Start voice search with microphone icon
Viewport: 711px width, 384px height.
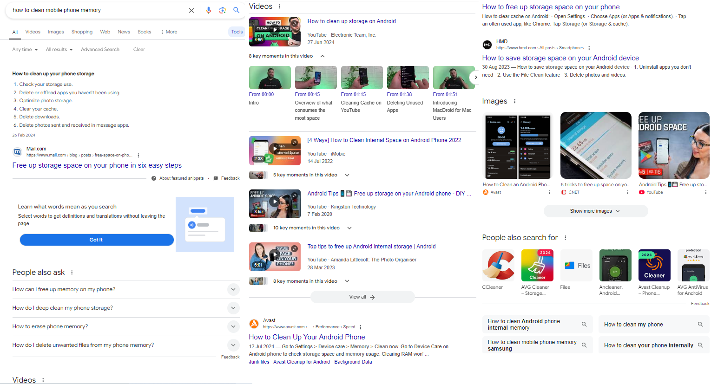tap(209, 10)
